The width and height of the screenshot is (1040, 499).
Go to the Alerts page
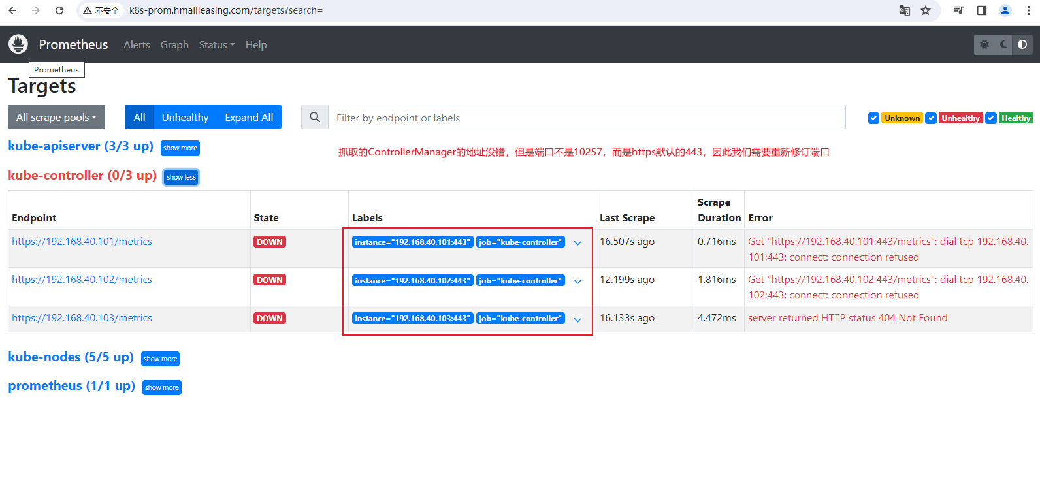point(137,45)
